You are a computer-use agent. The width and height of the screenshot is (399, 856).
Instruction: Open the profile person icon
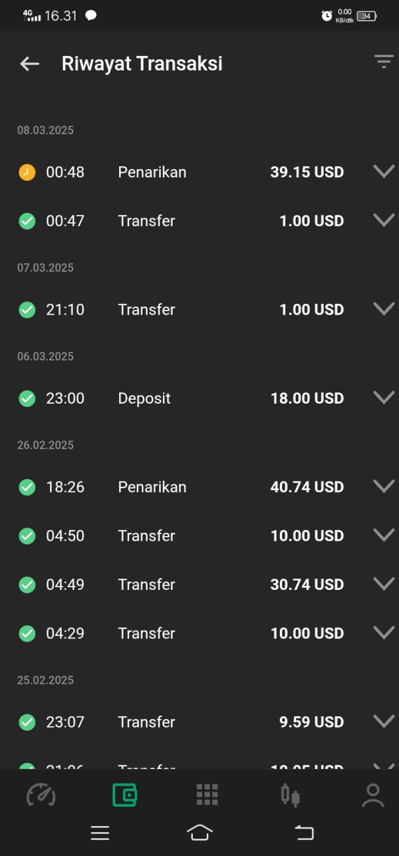373,795
